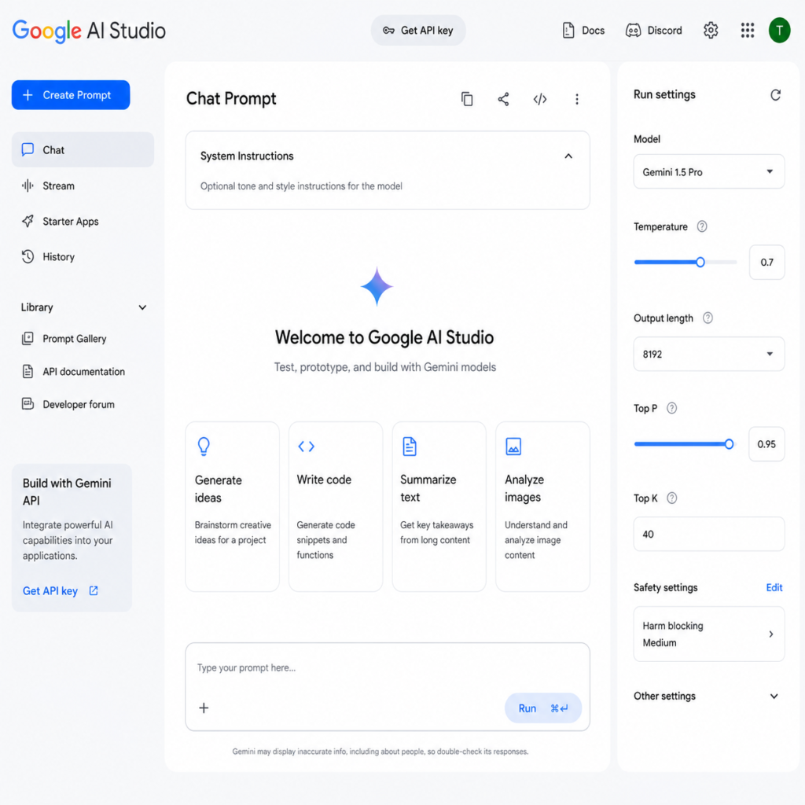Open the Discord icon link

coord(633,31)
